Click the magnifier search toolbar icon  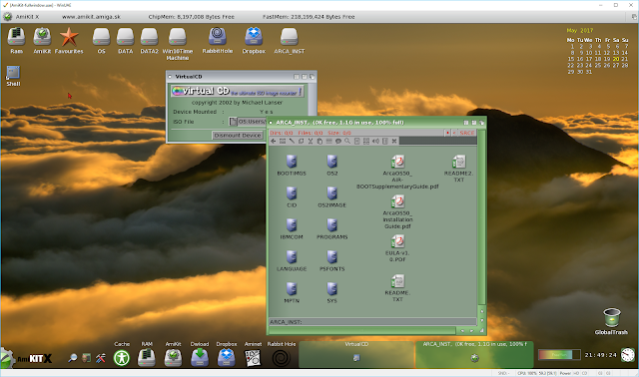click(x=347, y=141)
